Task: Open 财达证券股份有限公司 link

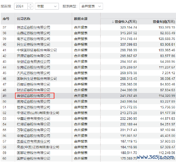Action: coord(34,90)
